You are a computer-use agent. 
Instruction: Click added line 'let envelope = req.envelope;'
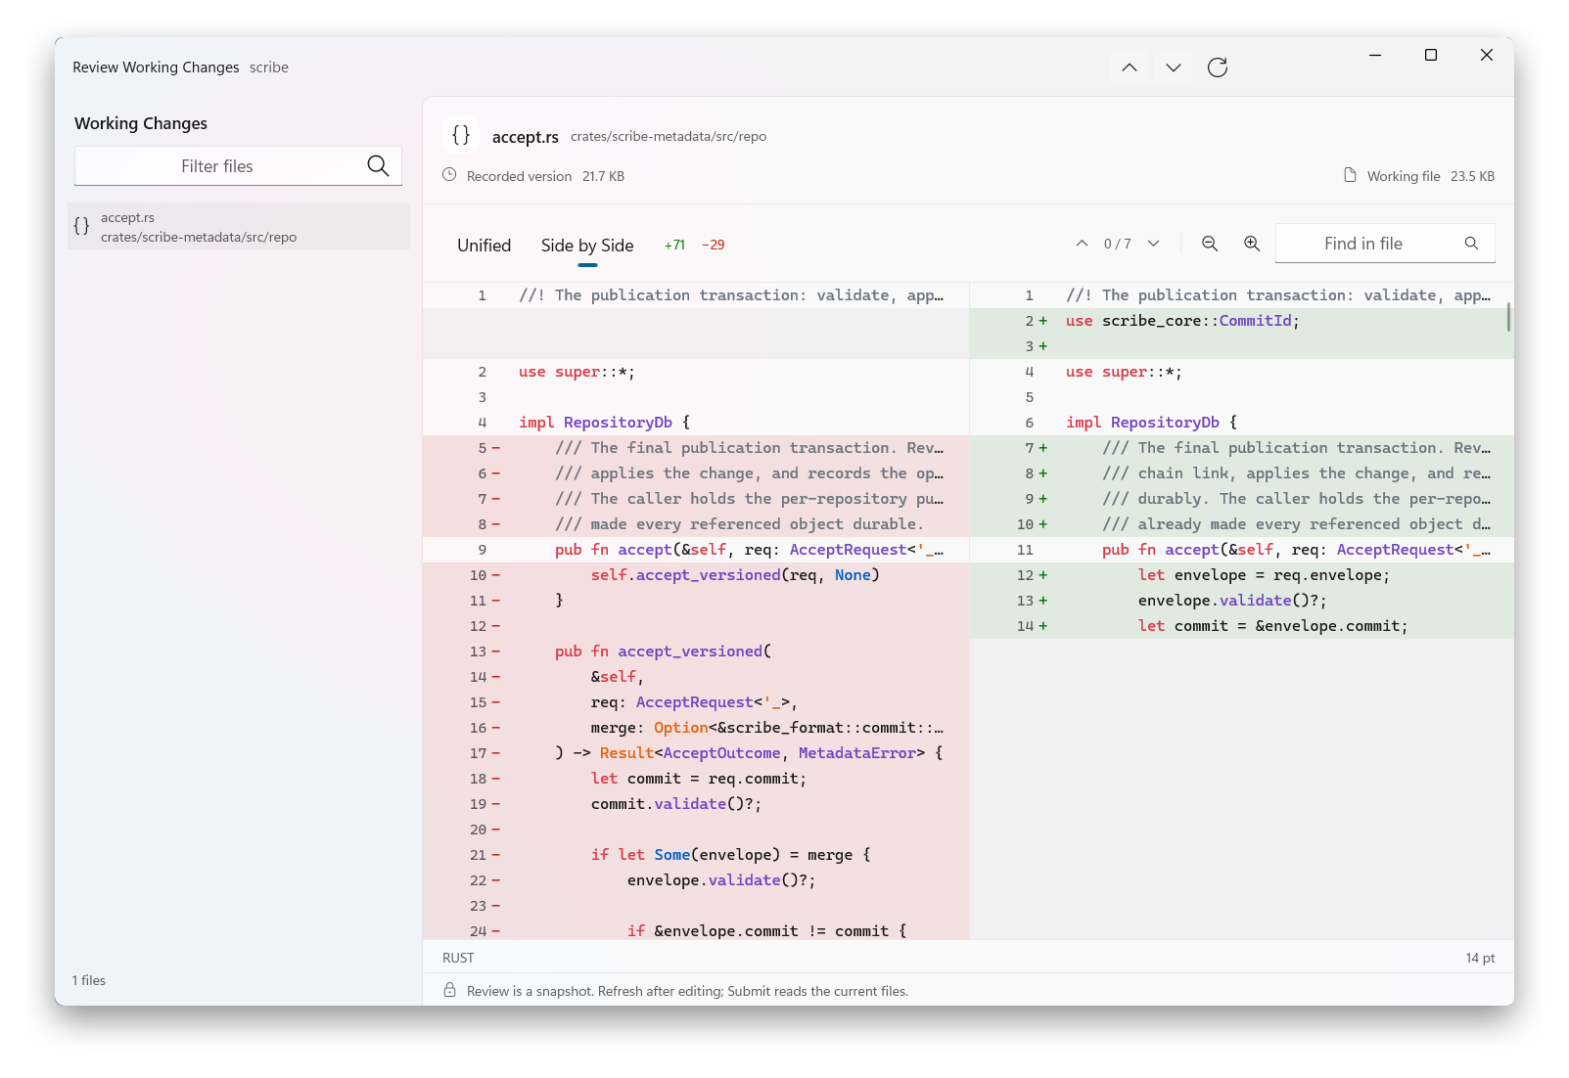coord(1241,575)
